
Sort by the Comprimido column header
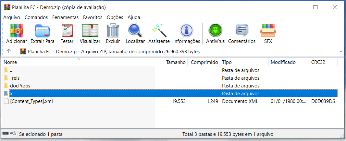(x=204, y=62)
